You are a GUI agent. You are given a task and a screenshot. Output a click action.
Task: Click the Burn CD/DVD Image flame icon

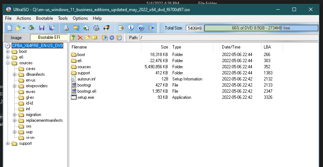[106, 28]
